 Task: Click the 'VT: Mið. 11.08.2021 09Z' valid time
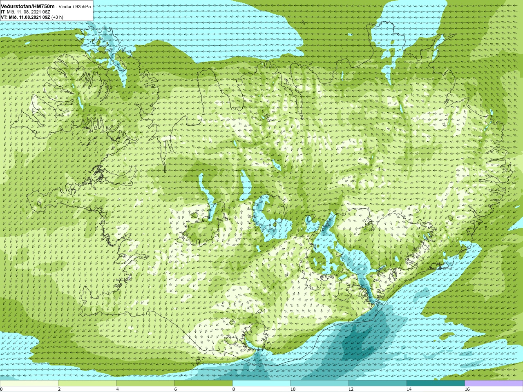[x=25, y=17]
